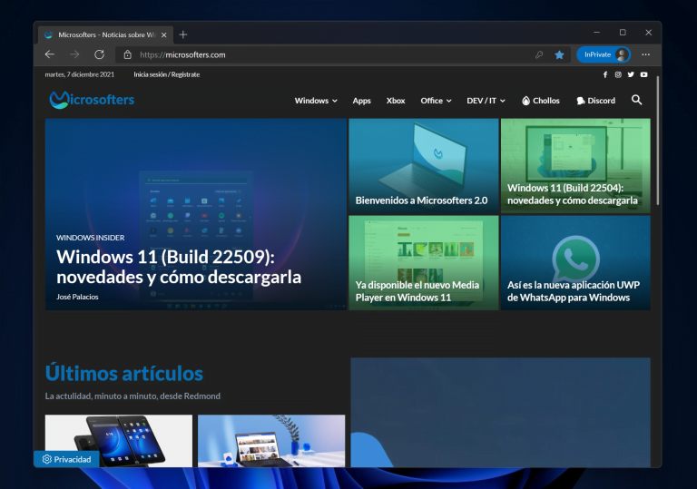Click the date text martes, 7 diciembre 2021
The height and width of the screenshot is (489, 697).
click(x=80, y=74)
